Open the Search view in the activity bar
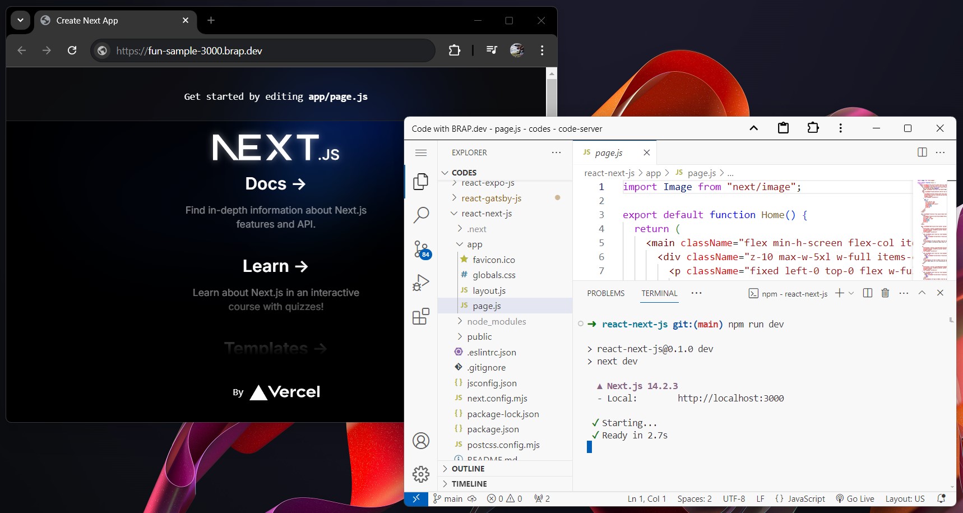The width and height of the screenshot is (963, 513). [x=421, y=215]
